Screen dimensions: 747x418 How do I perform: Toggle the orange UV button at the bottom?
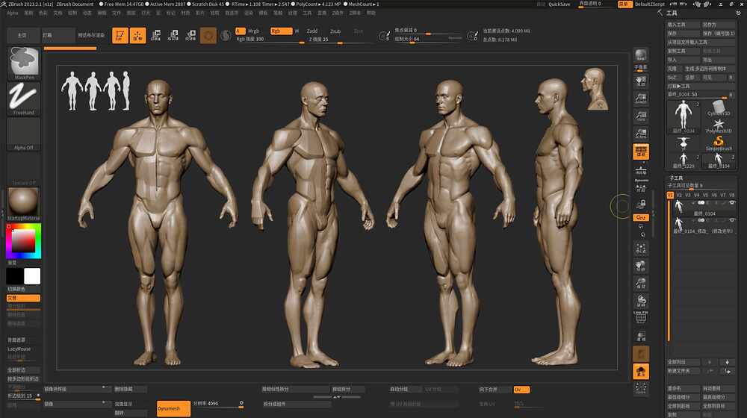(x=521, y=390)
